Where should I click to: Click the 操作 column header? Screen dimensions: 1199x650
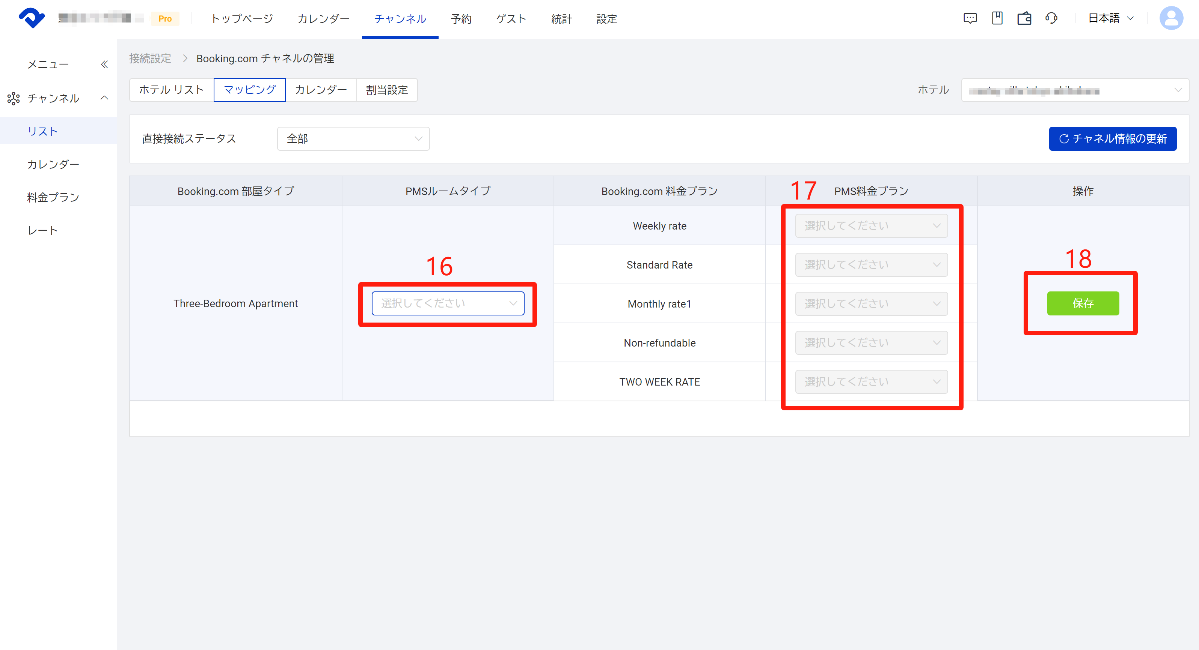coord(1083,191)
